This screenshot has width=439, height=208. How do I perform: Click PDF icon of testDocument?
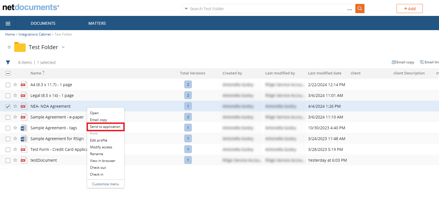point(24,160)
